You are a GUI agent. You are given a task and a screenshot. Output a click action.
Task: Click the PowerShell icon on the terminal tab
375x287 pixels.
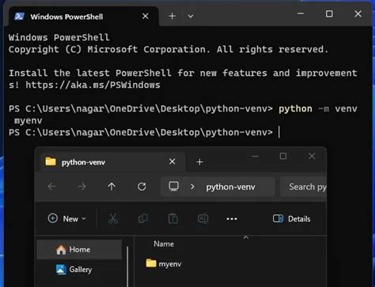(x=19, y=17)
